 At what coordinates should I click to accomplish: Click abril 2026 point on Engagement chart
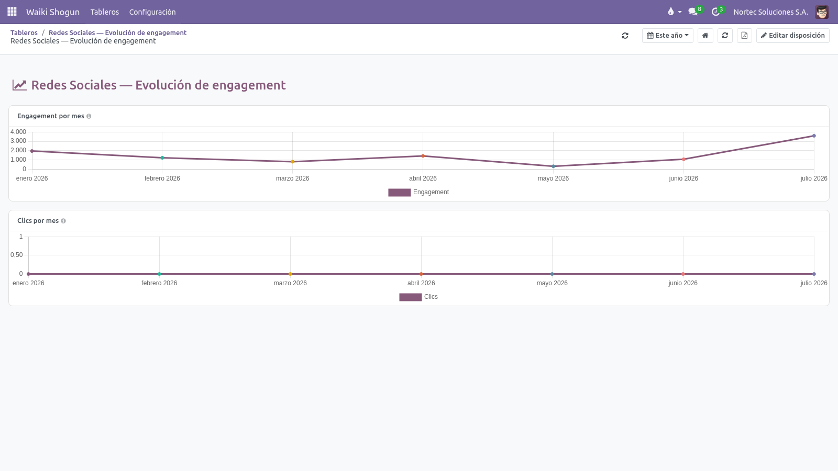pyautogui.click(x=423, y=156)
